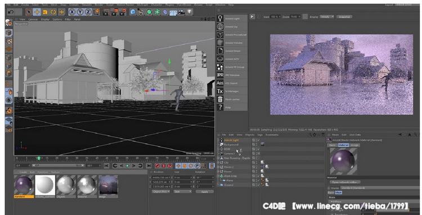Click Open network editor button

pos(345,182)
